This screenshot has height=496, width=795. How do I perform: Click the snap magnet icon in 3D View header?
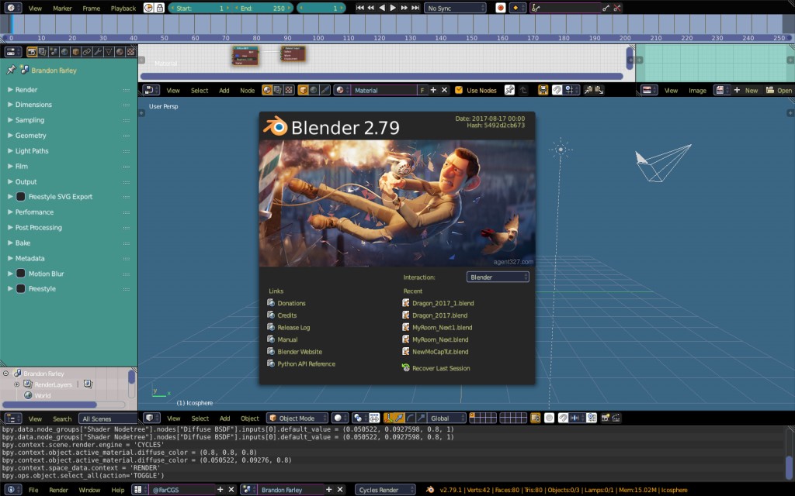(x=562, y=418)
